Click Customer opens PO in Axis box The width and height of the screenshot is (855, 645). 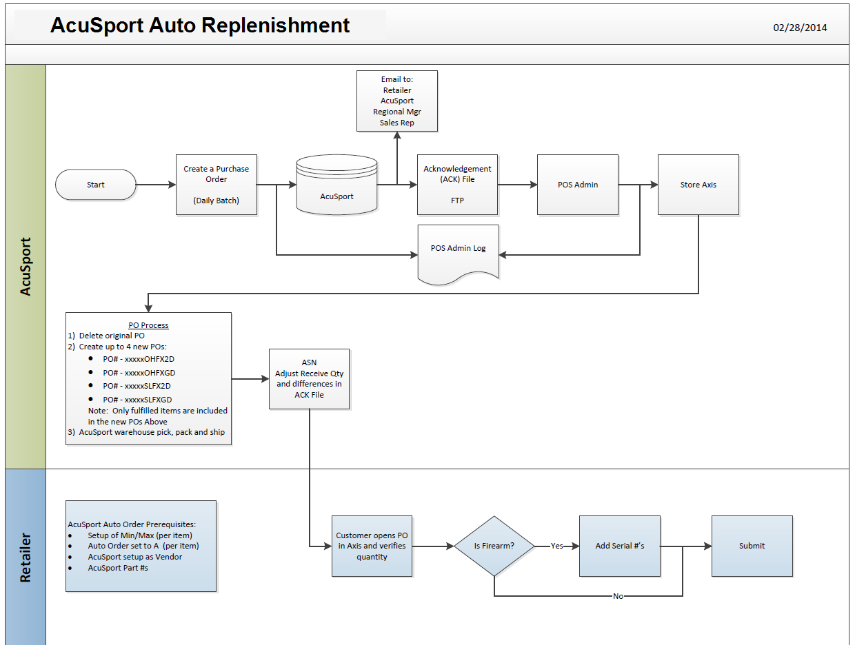[x=372, y=546]
